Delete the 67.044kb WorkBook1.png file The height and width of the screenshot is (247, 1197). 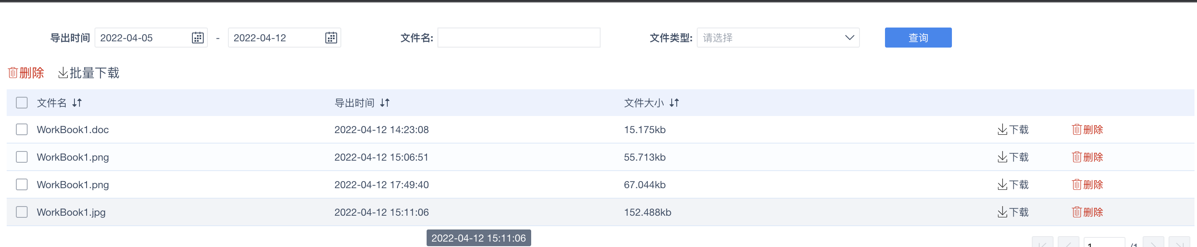pos(1087,185)
